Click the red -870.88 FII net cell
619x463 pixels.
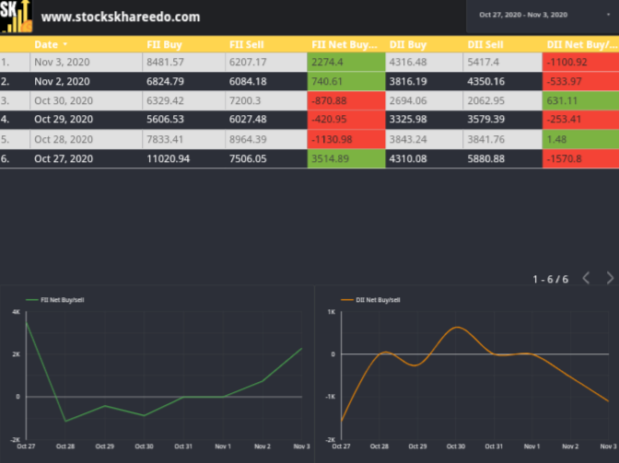(x=346, y=100)
